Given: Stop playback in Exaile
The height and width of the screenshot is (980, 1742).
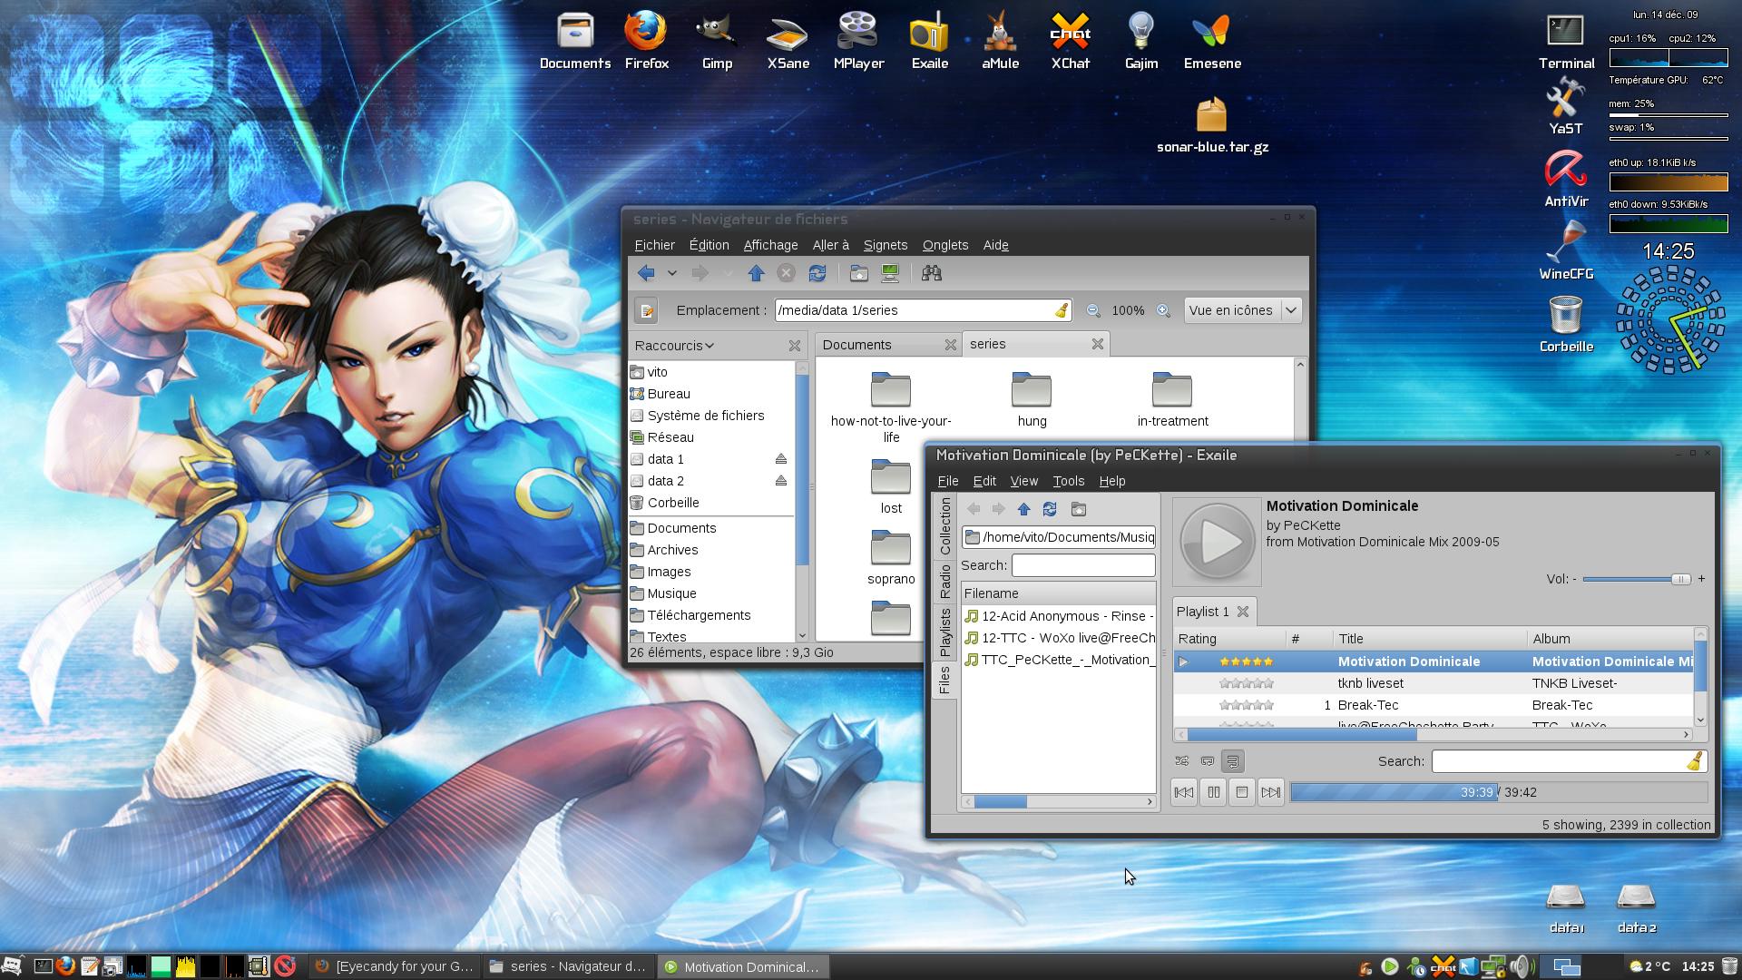Looking at the screenshot, I should click(1242, 792).
